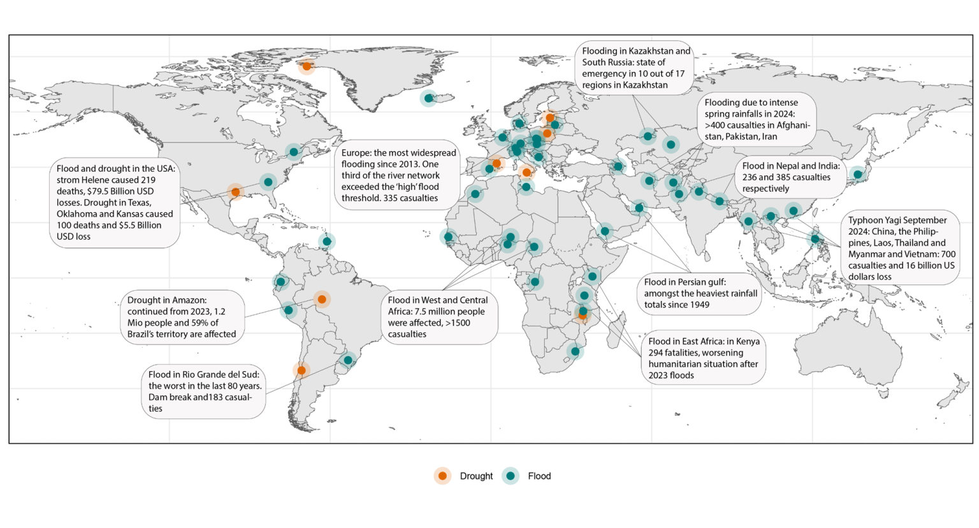979x528 pixels.
Task: Select the orange marker in Spain
Action: click(495, 163)
